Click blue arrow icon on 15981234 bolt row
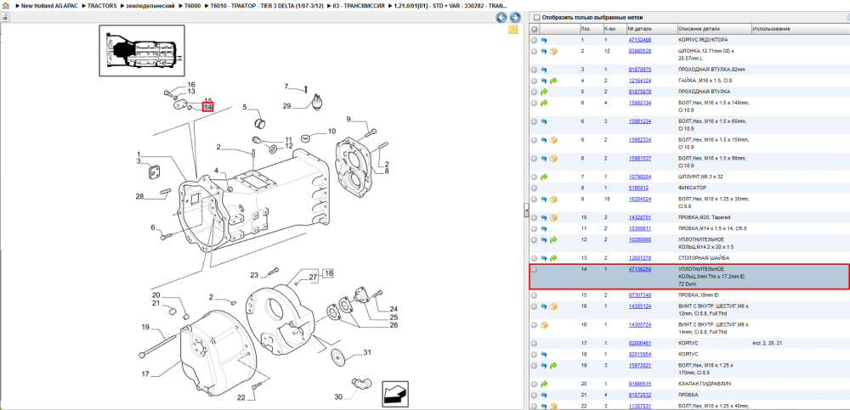850x410 pixels. [544, 121]
